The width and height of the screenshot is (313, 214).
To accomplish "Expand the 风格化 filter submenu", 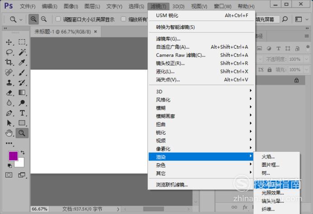I will click(201, 100).
